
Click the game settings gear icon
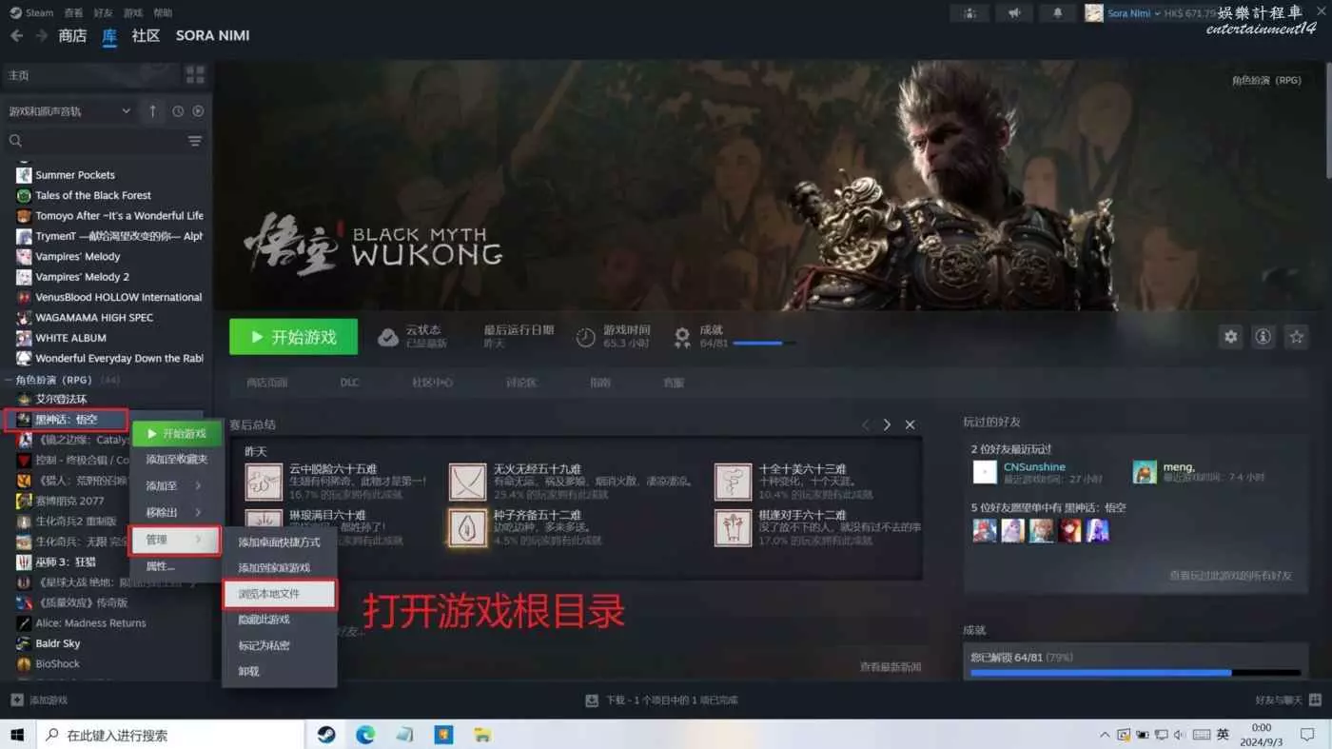click(x=1230, y=337)
